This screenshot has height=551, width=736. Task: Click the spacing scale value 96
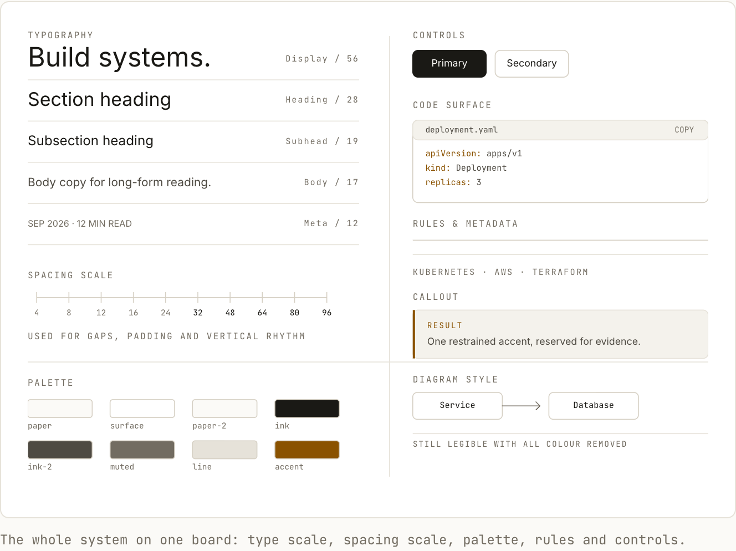[327, 313]
